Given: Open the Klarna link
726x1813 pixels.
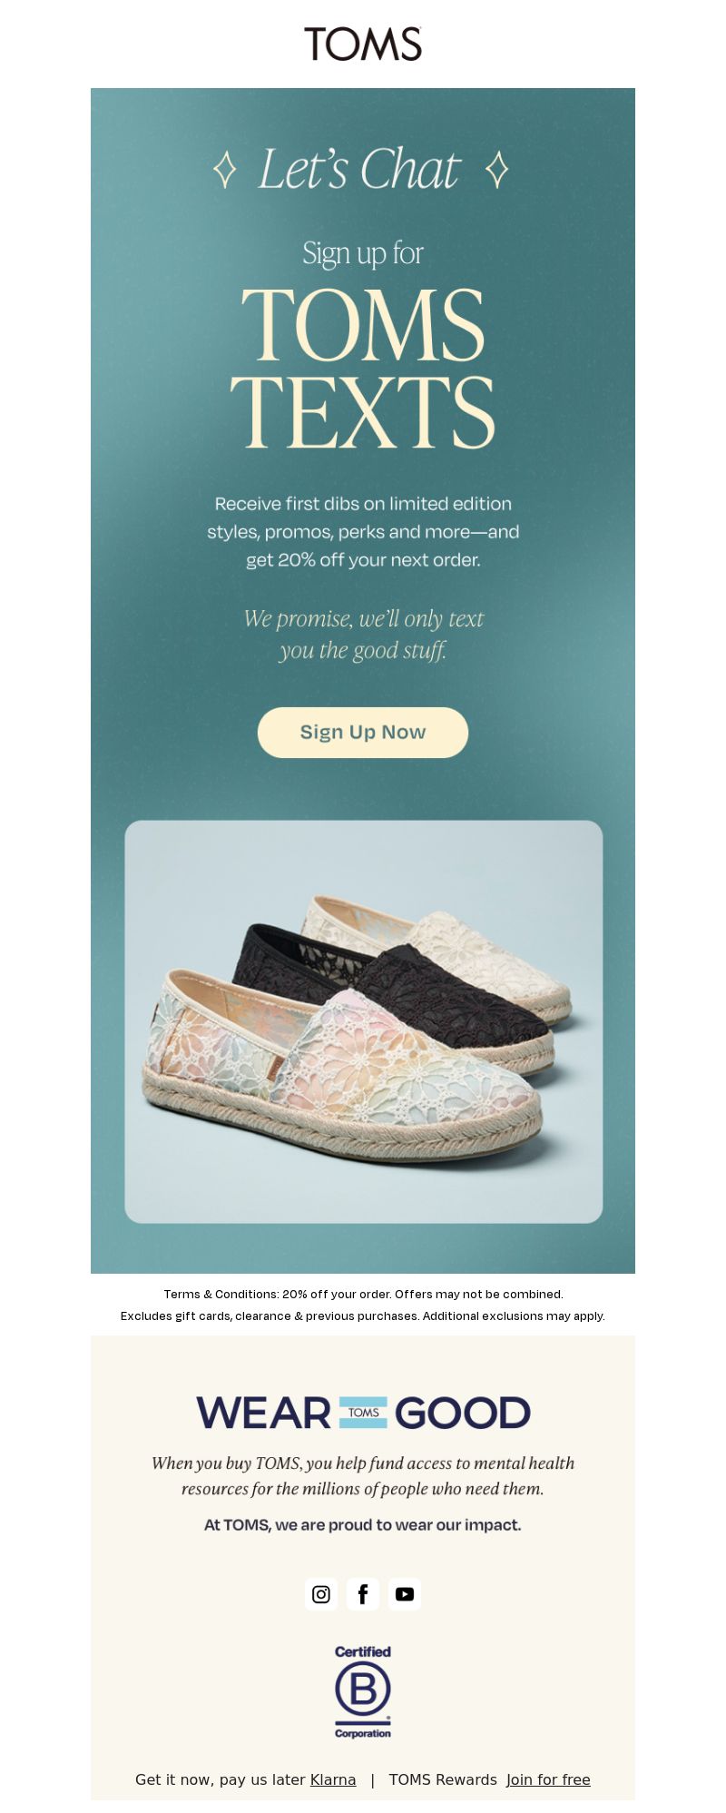Looking at the screenshot, I should tap(333, 1779).
